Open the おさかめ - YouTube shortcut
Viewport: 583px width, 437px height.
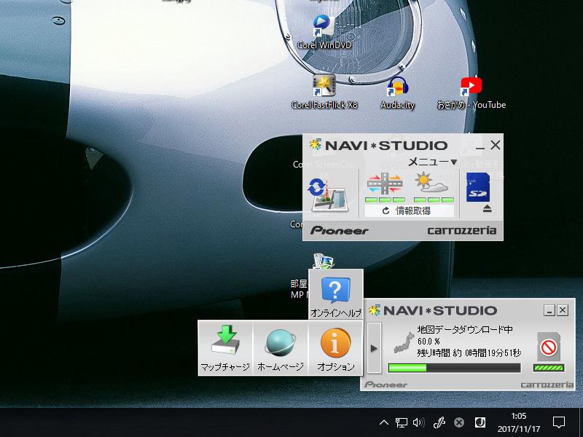click(471, 93)
